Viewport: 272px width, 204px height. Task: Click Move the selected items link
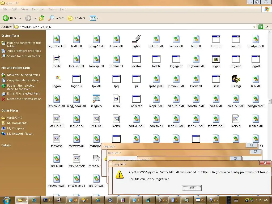click(x=23, y=75)
